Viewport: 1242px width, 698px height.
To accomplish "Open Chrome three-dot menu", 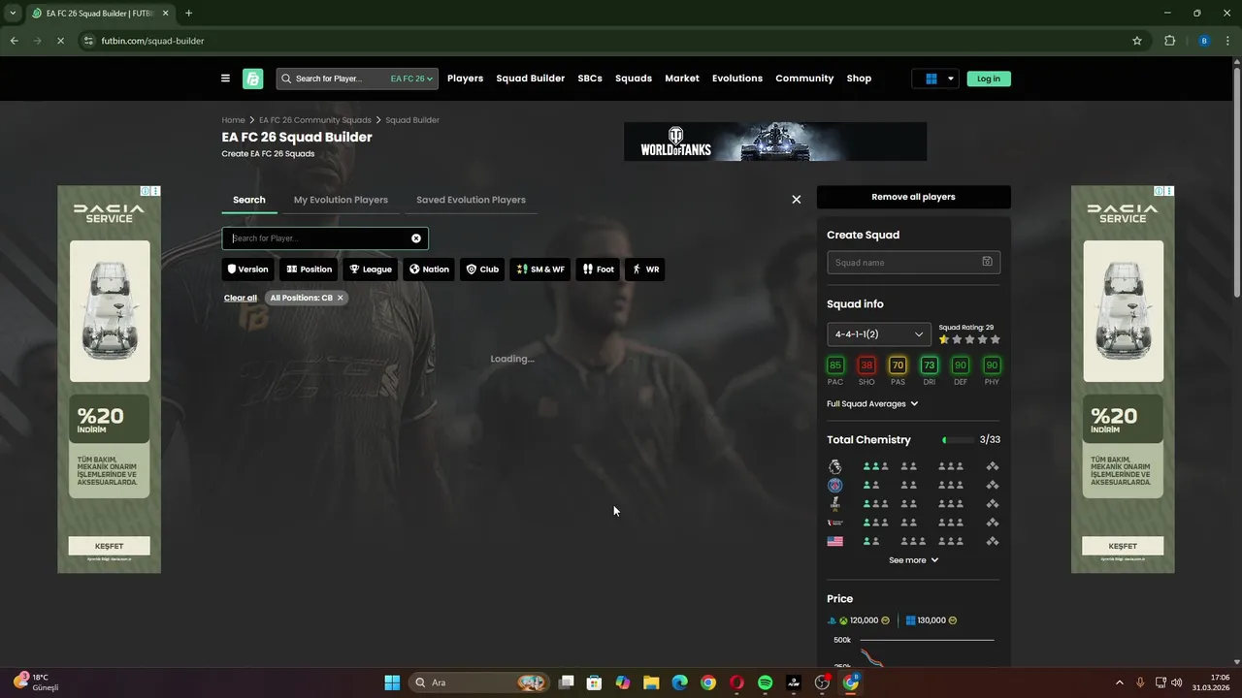I will (1229, 41).
